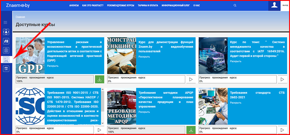Screen dimensions: 290x135
Task: Open the user profile sidebar icon
Action: (6, 32)
